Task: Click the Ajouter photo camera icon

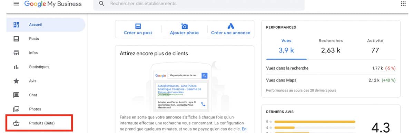Action: pyautogui.click(x=184, y=26)
